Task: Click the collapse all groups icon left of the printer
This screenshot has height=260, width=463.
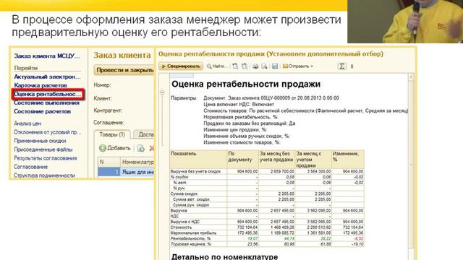Action: coord(245,66)
